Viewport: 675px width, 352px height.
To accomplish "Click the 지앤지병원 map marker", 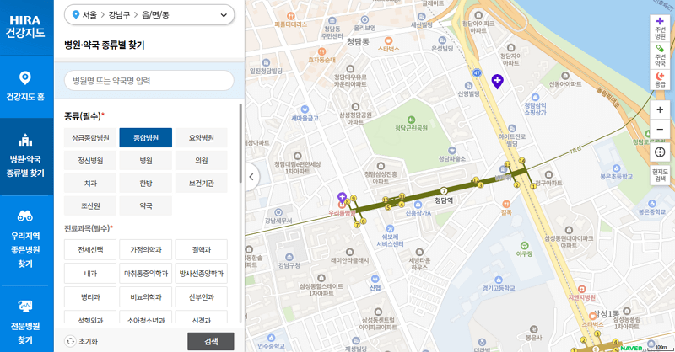I will point(581,289).
